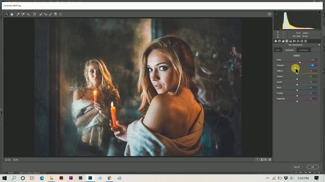The width and height of the screenshot is (325, 182).
Task: Open the HSL panel flyout menu
Action: pos(319,45)
